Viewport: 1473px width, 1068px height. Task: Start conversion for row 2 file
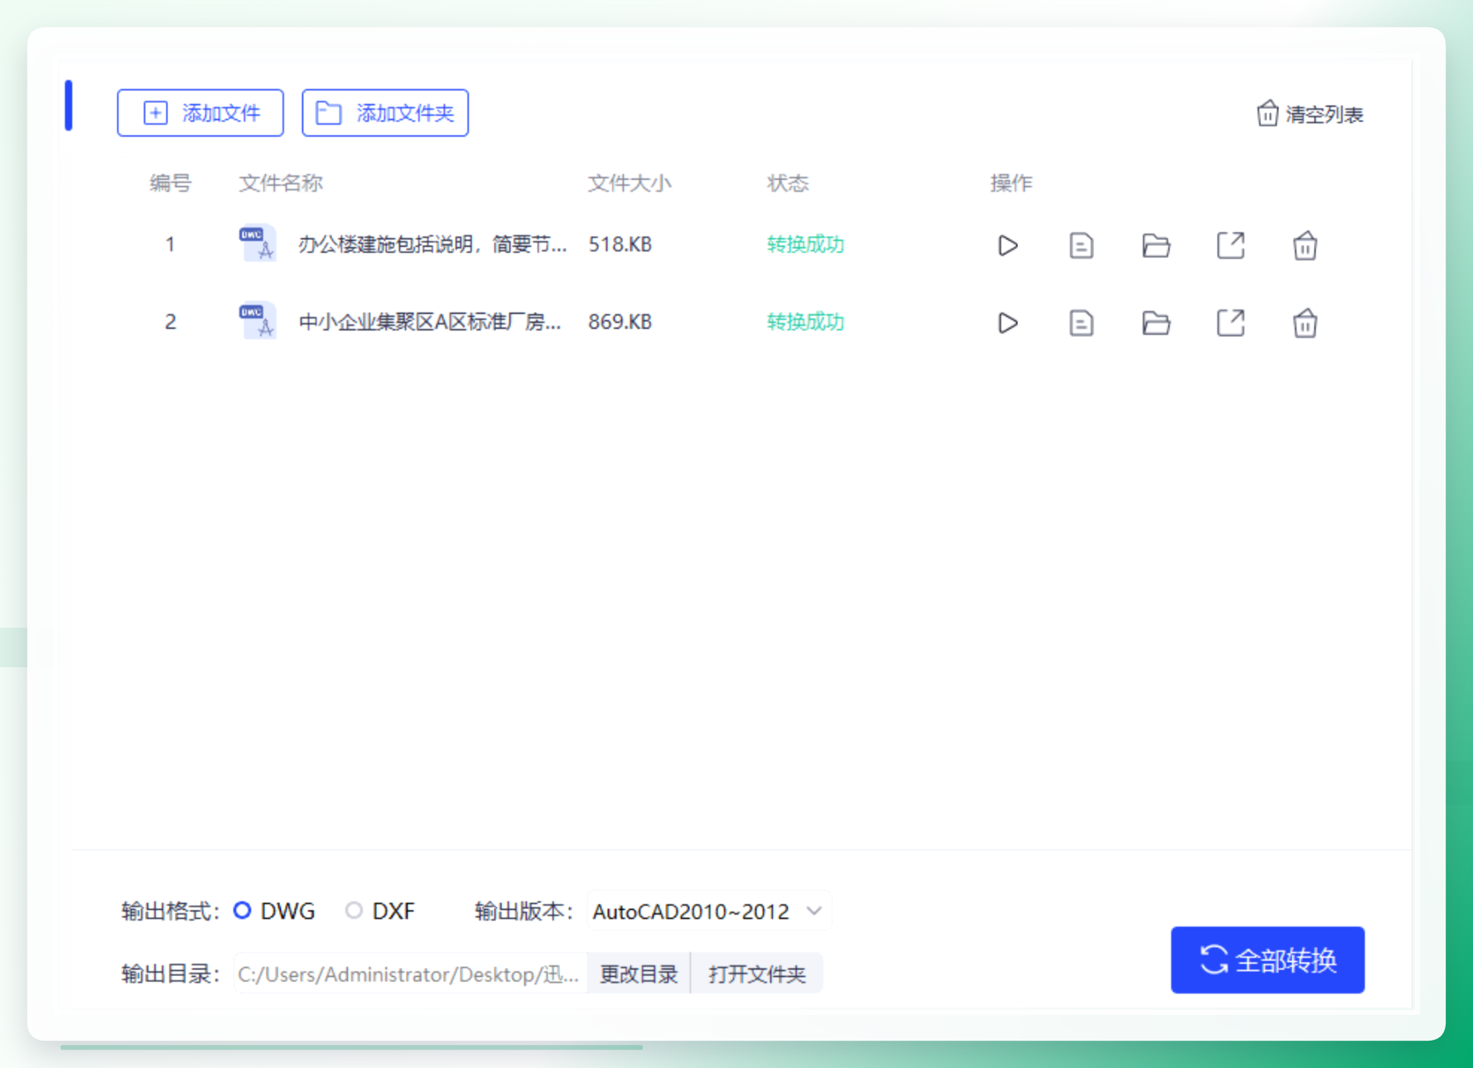pyautogui.click(x=1007, y=323)
